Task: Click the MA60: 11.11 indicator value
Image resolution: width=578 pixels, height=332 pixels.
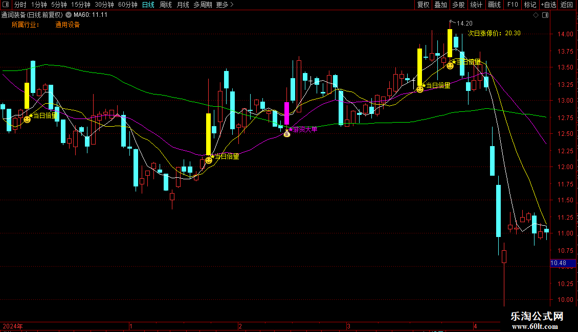Action: tap(91, 15)
